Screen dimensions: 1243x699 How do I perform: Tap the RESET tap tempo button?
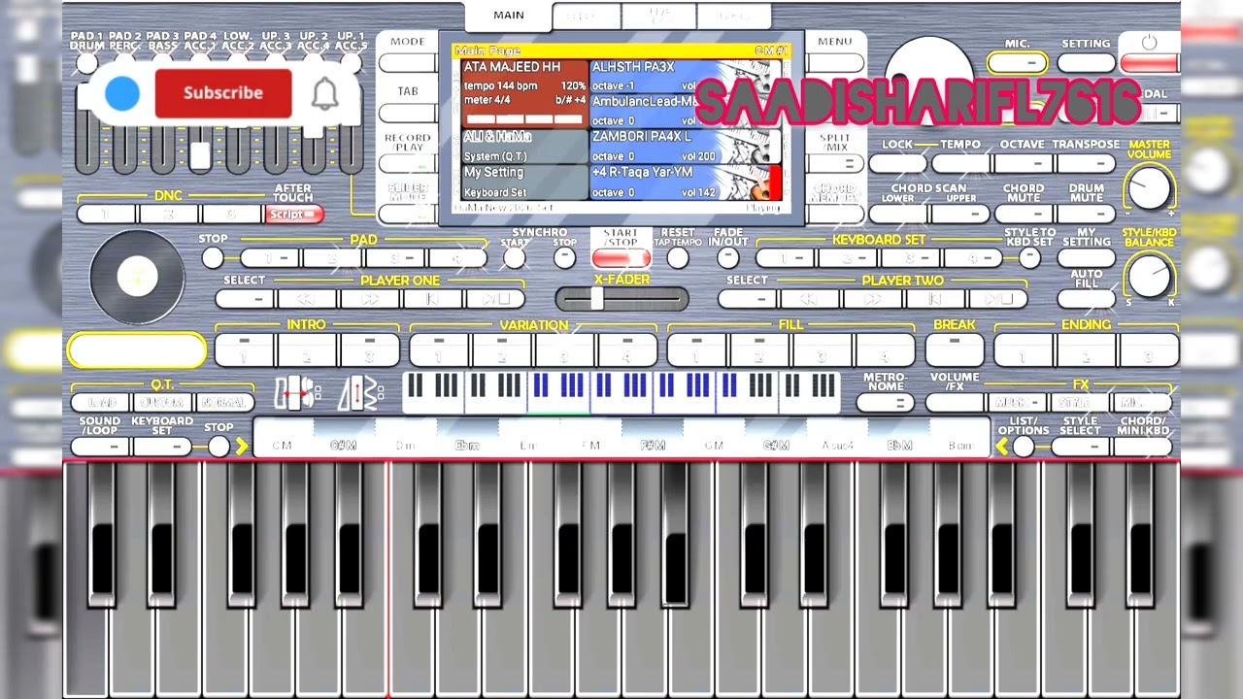tap(678, 258)
